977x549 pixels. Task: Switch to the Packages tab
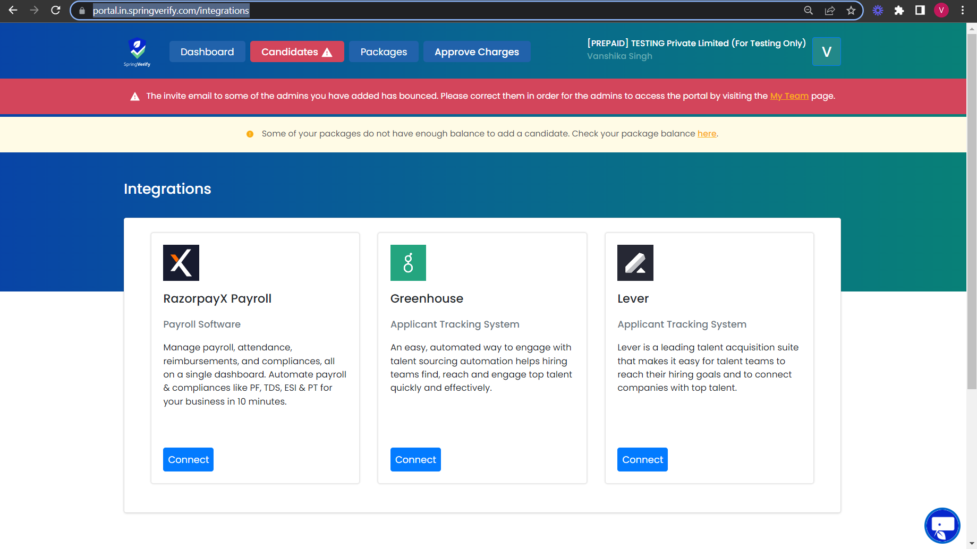pyautogui.click(x=384, y=52)
